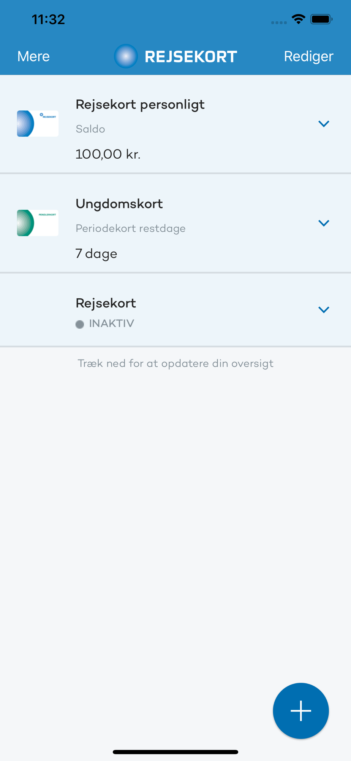Tap the 'Træk ned for at opdatere' hint
351x761 pixels.
tap(175, 363)
